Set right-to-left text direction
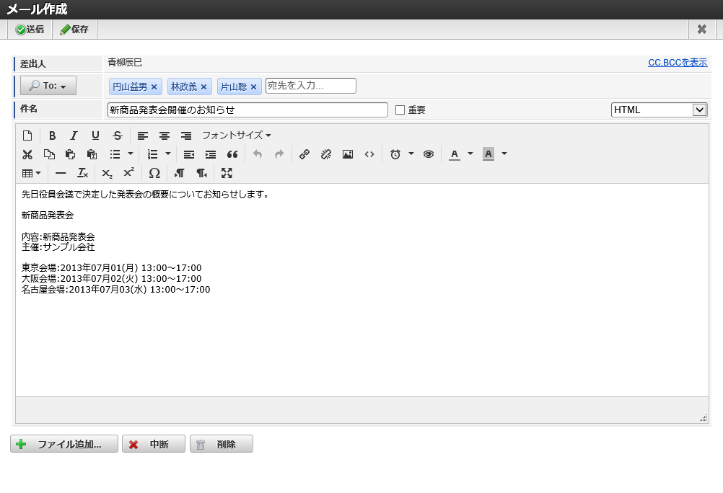The image size is (723, 493). tap(201, 173)
